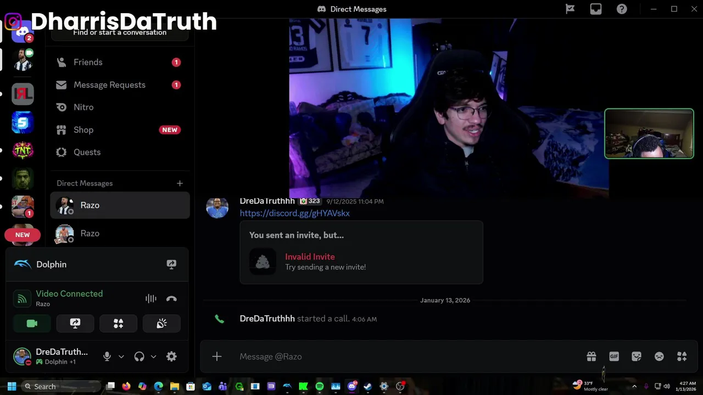The width and height of the screenshot is (703, 395).
Task: Select the highlighted Razo direct message
Action: (120, 205)
